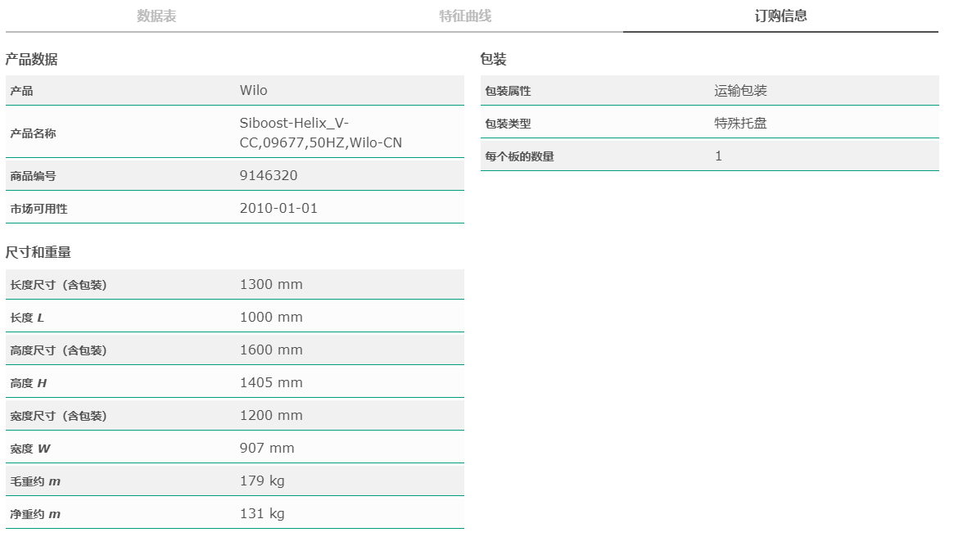This screenshot has height=537, width=954.
Task: Click the 长度 L label
Action: (27, 318)
